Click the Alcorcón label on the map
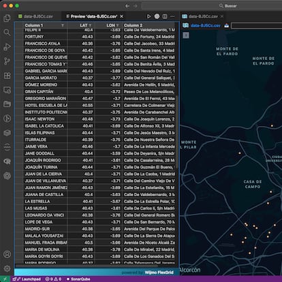The height and width of the screenshot is (282, 282). coord(190,270)
